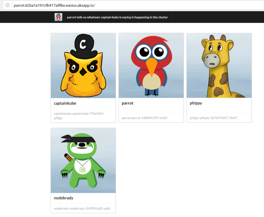Select pod name parrot-parrot-54889fc957-nnls9
The image size is (264, 217).
(x=144, y=118)
